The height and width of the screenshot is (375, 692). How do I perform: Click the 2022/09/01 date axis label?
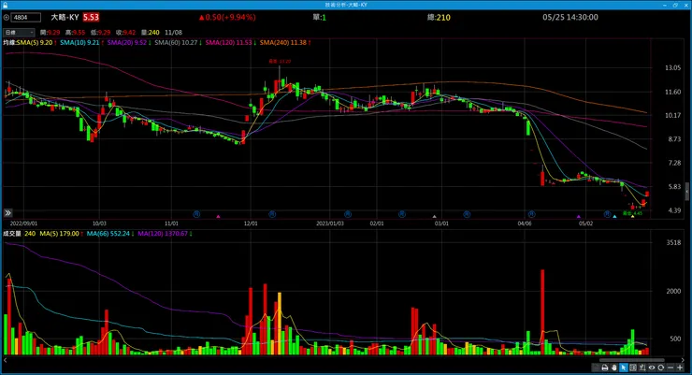coord(23,224)
